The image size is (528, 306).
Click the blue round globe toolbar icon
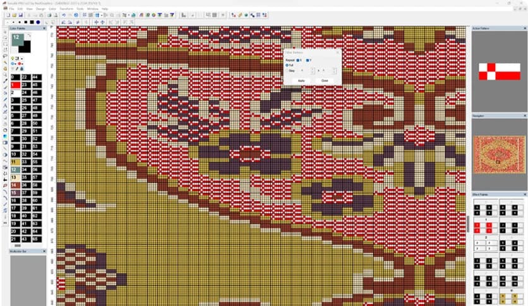[76, 15]
